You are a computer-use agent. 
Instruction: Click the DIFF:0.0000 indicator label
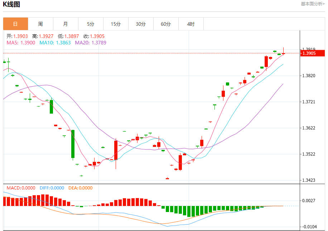click(x=52, y=188)
